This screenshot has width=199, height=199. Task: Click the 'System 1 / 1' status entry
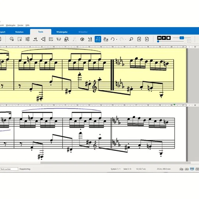pos(115,169)
